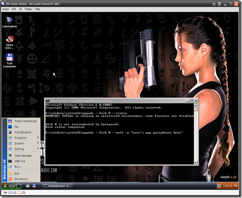Click the floppy status icon in Virtual PC
242x198 pixels.
14,193
